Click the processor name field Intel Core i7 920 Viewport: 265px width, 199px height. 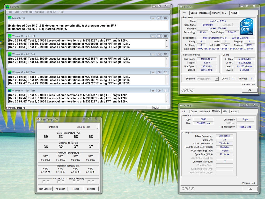218,21
